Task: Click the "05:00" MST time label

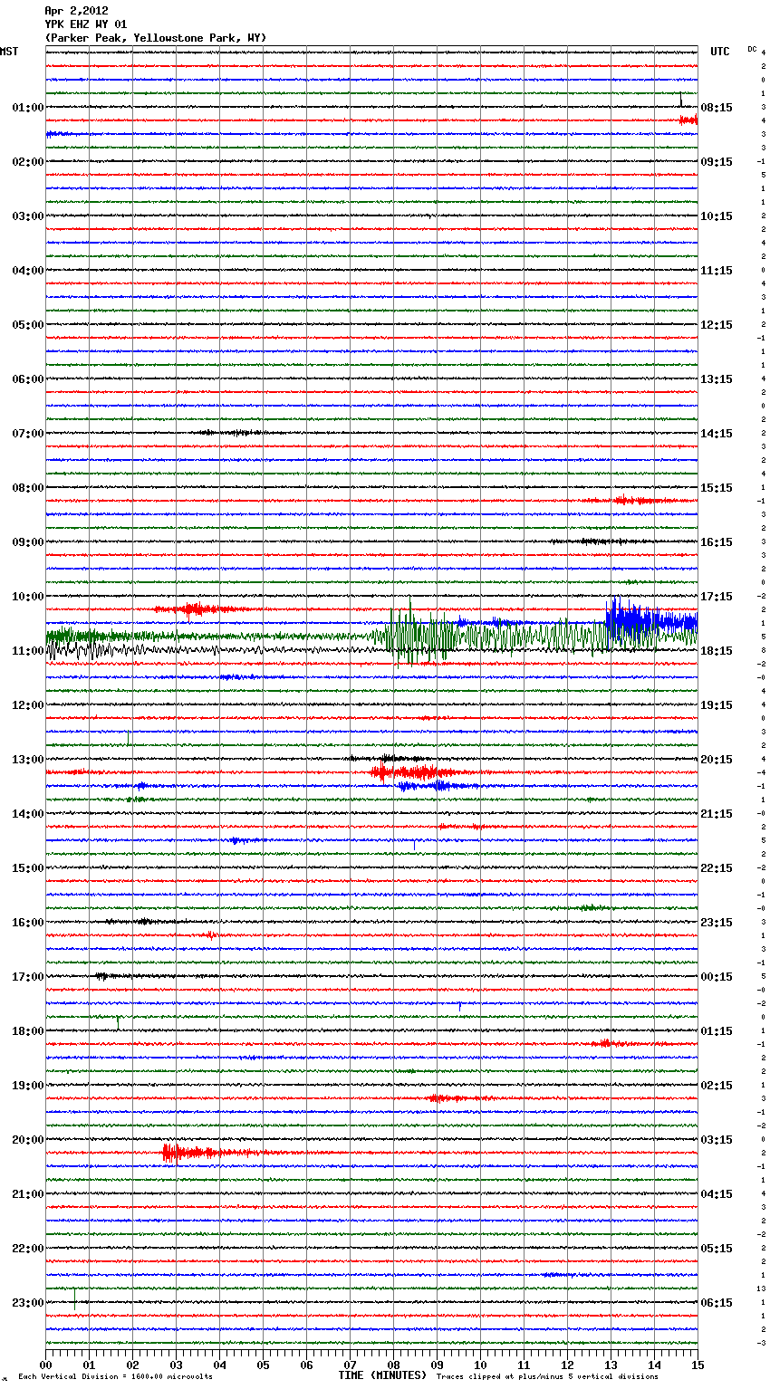Action: click(28, 325)
